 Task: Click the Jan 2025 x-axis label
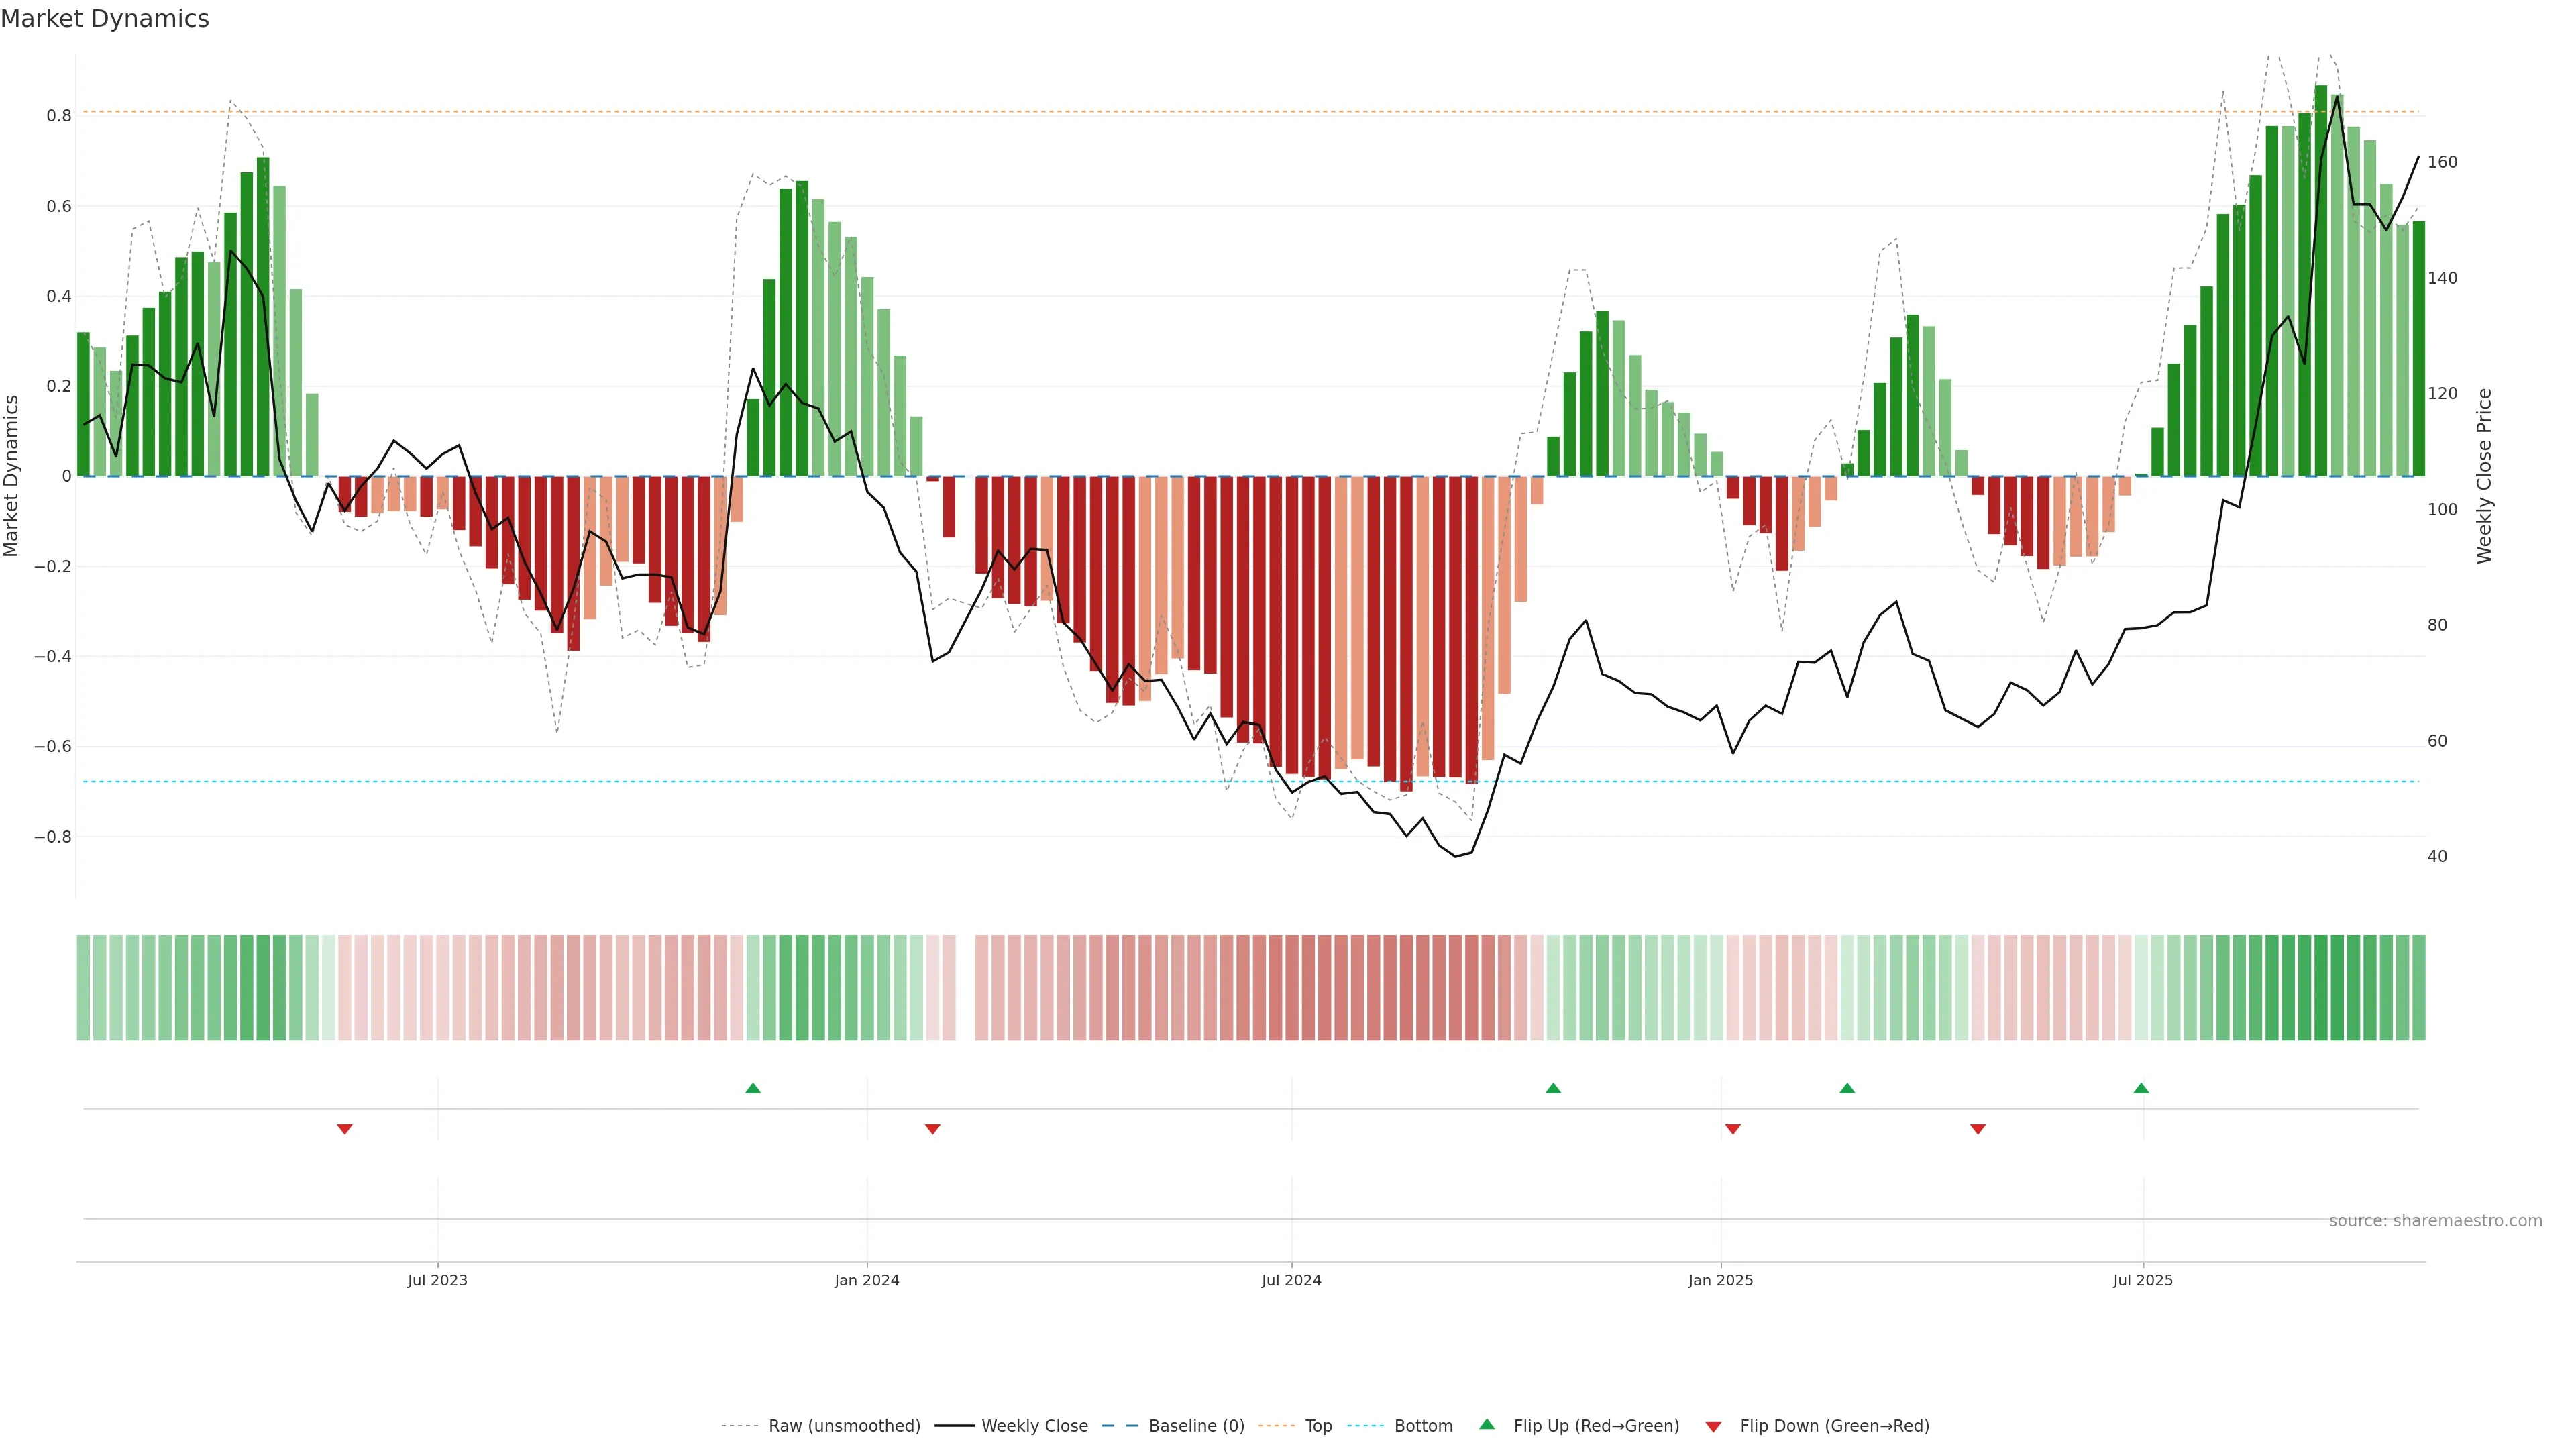pos(1720,1280)
